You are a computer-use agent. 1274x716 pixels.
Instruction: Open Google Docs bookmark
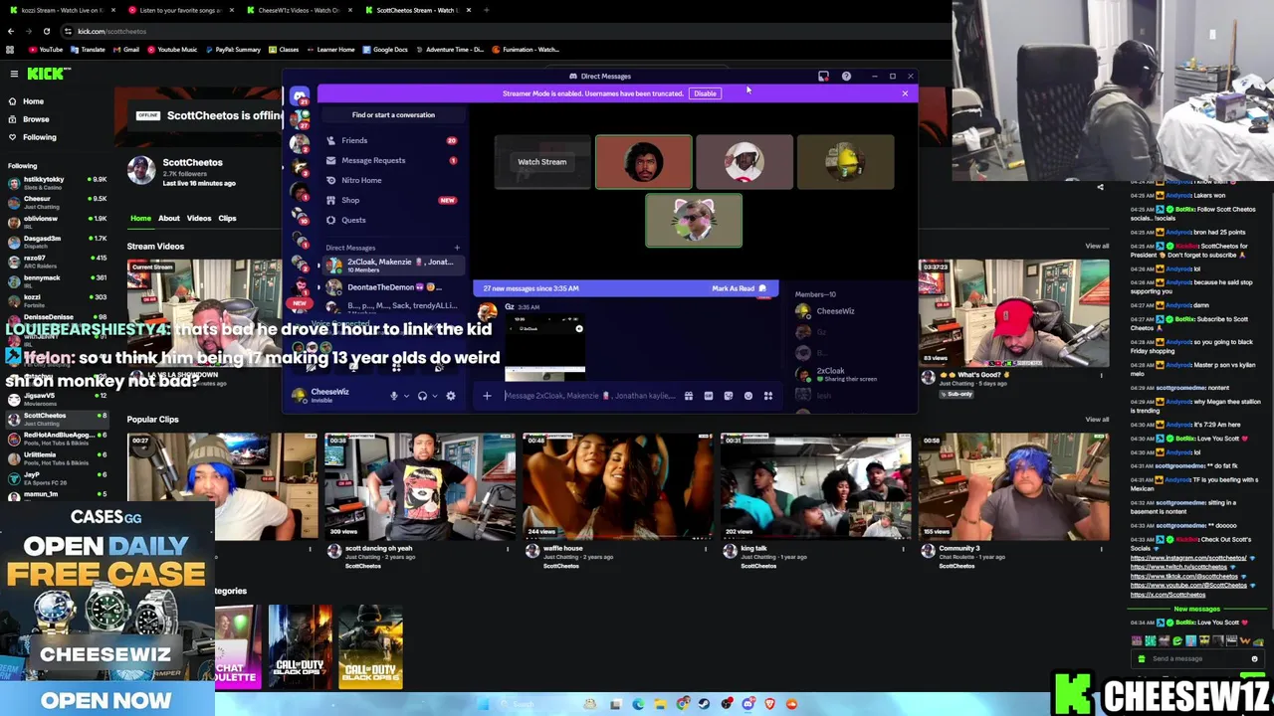(x=385, y=50)
